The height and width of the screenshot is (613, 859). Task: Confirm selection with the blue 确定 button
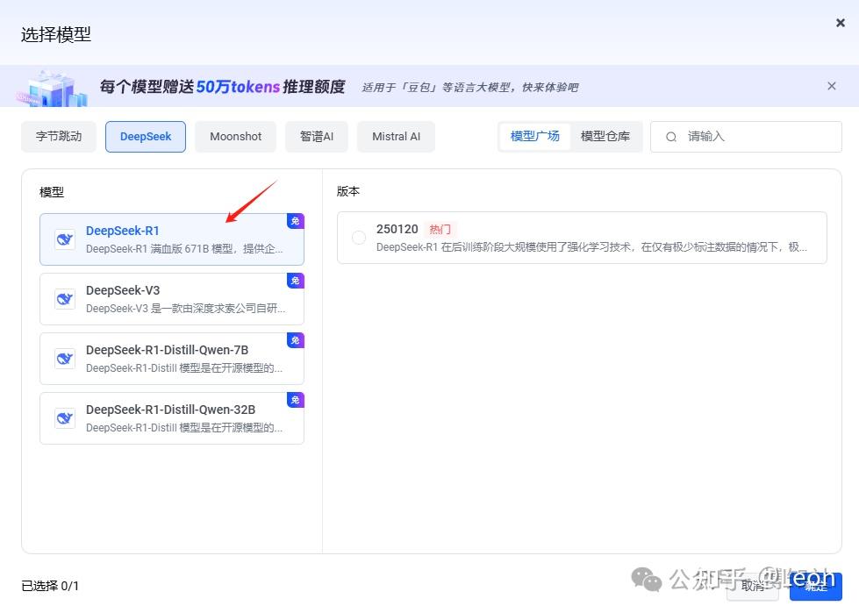pos(816,587)
